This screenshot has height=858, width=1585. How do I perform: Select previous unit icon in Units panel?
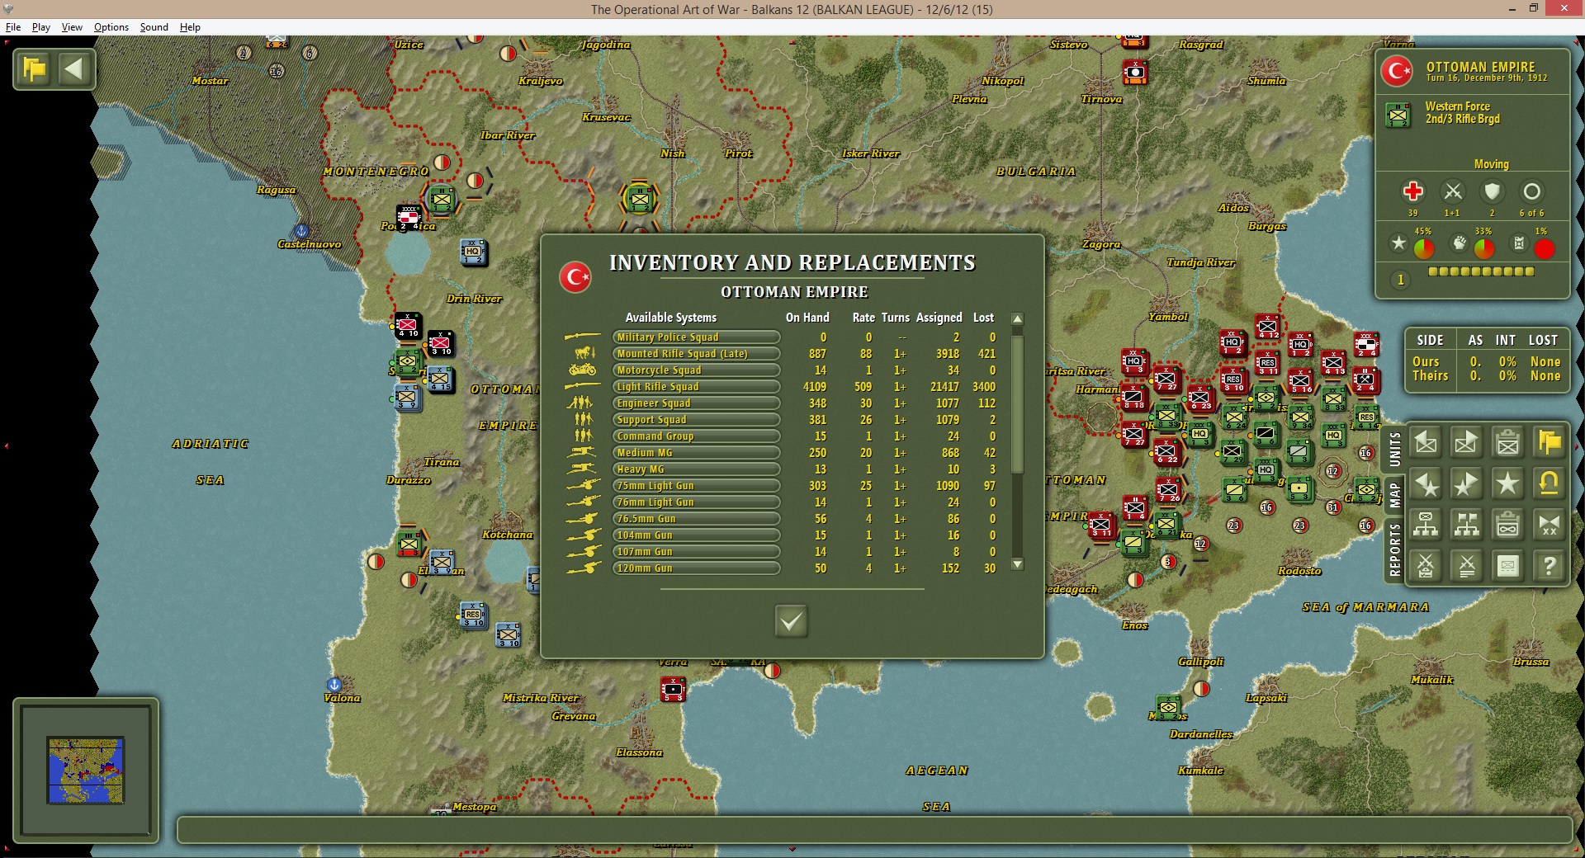click(x=1426, y=443)
